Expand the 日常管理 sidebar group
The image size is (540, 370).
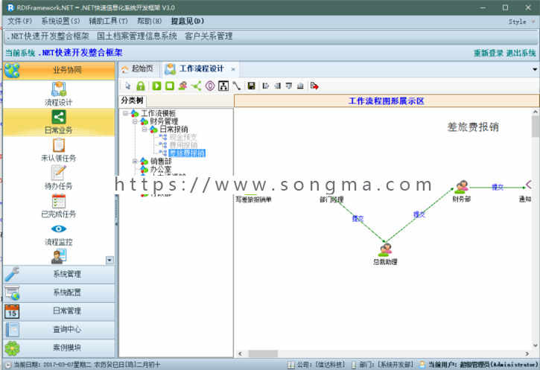pyautogui.click(x=60, y=311)
